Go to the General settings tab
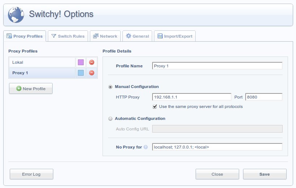This screenshot has height=188, width=296. click(137, 36)
